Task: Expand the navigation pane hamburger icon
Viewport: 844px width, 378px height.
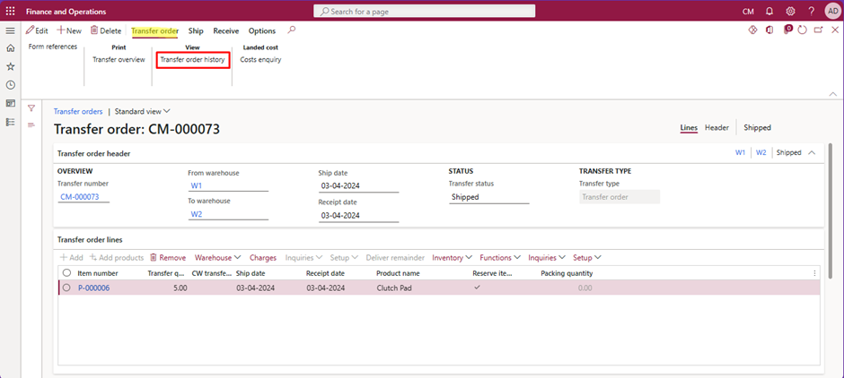Action: [10, 30]
